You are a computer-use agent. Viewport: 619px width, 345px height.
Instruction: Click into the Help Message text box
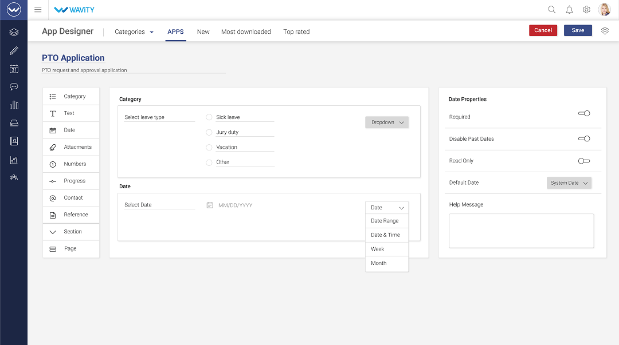(x=521, y=231)
